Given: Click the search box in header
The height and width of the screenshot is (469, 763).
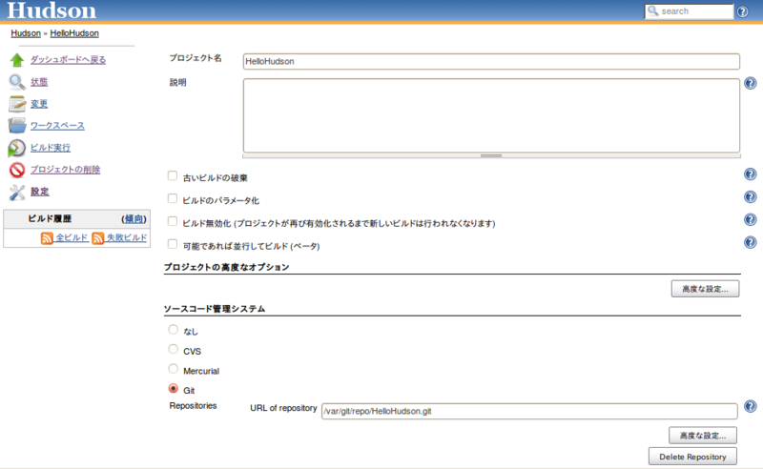Looking at the screenshot, I should [x=689, y=11].
